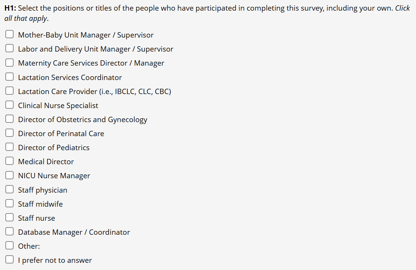
Task: Check Lactation Care Provider (IBCLC, CLC, CBC)
Action: (9, 91)
